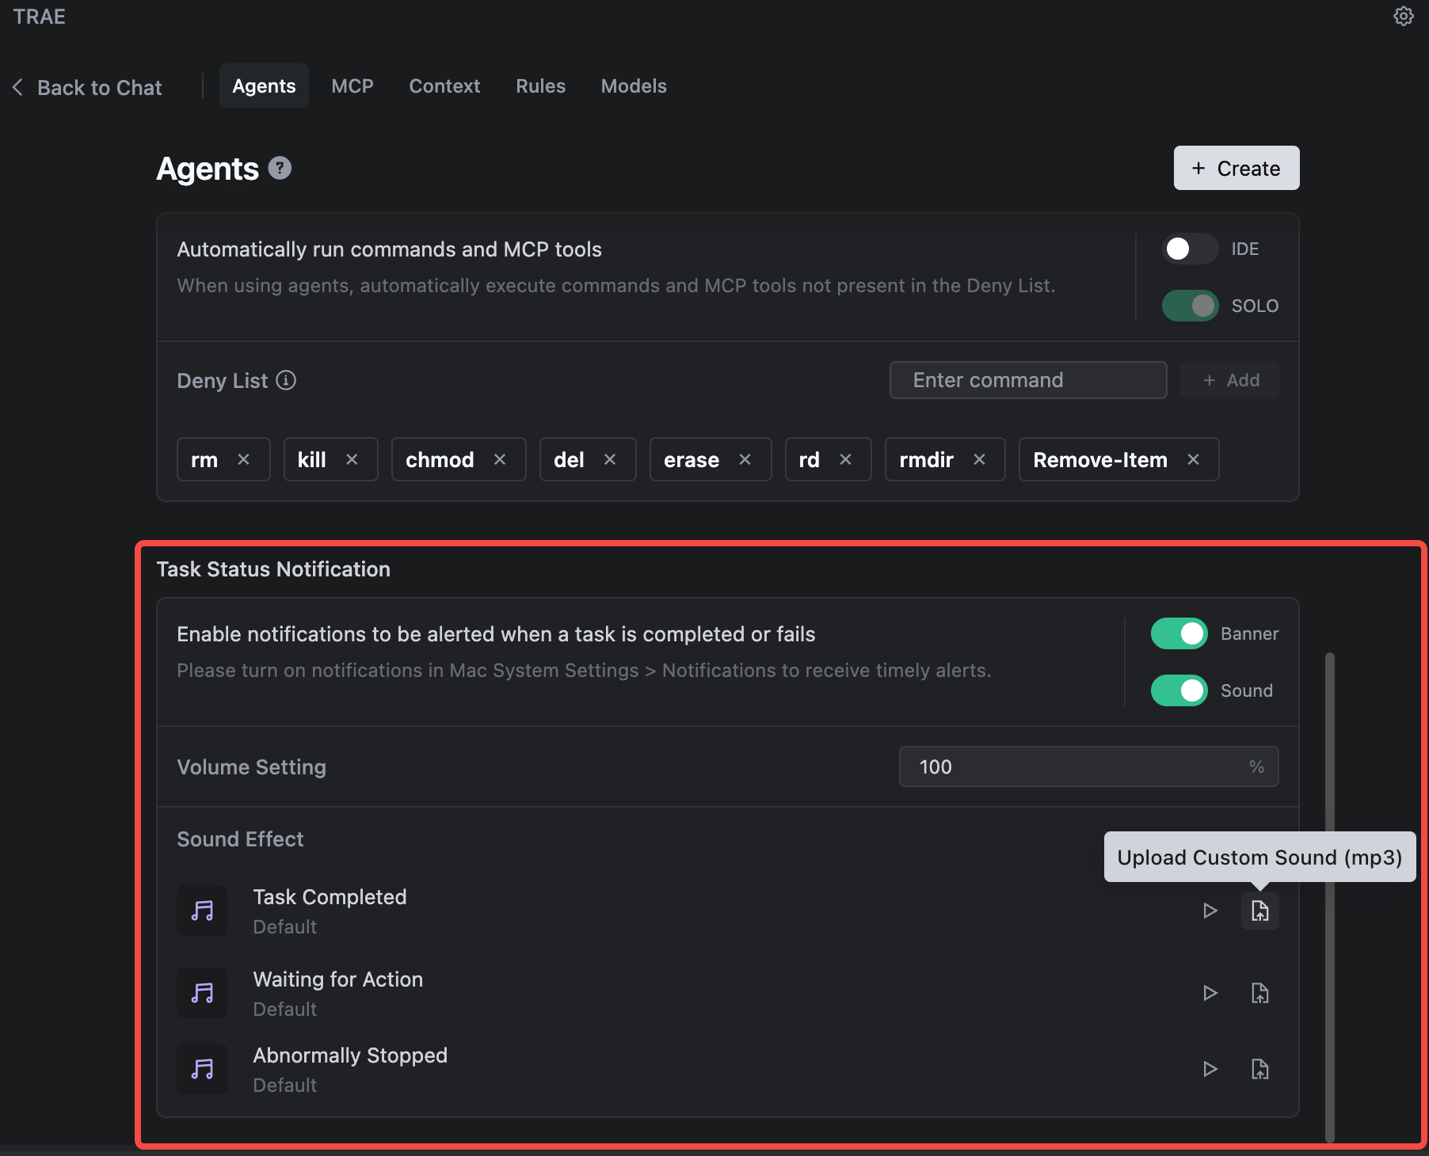The width and height of the screenshot is (1429, 1156).
Task: Open the Models tab
Action: click(x=633, y=86)
